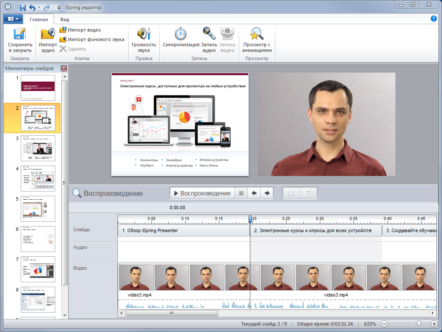The height and width of the screenshot is (332, 442).
Task: Open the Import Audio tool
Action: tap(48, 40)
